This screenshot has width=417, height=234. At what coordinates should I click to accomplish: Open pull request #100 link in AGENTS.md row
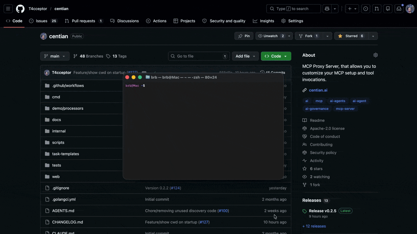(223, 210)
